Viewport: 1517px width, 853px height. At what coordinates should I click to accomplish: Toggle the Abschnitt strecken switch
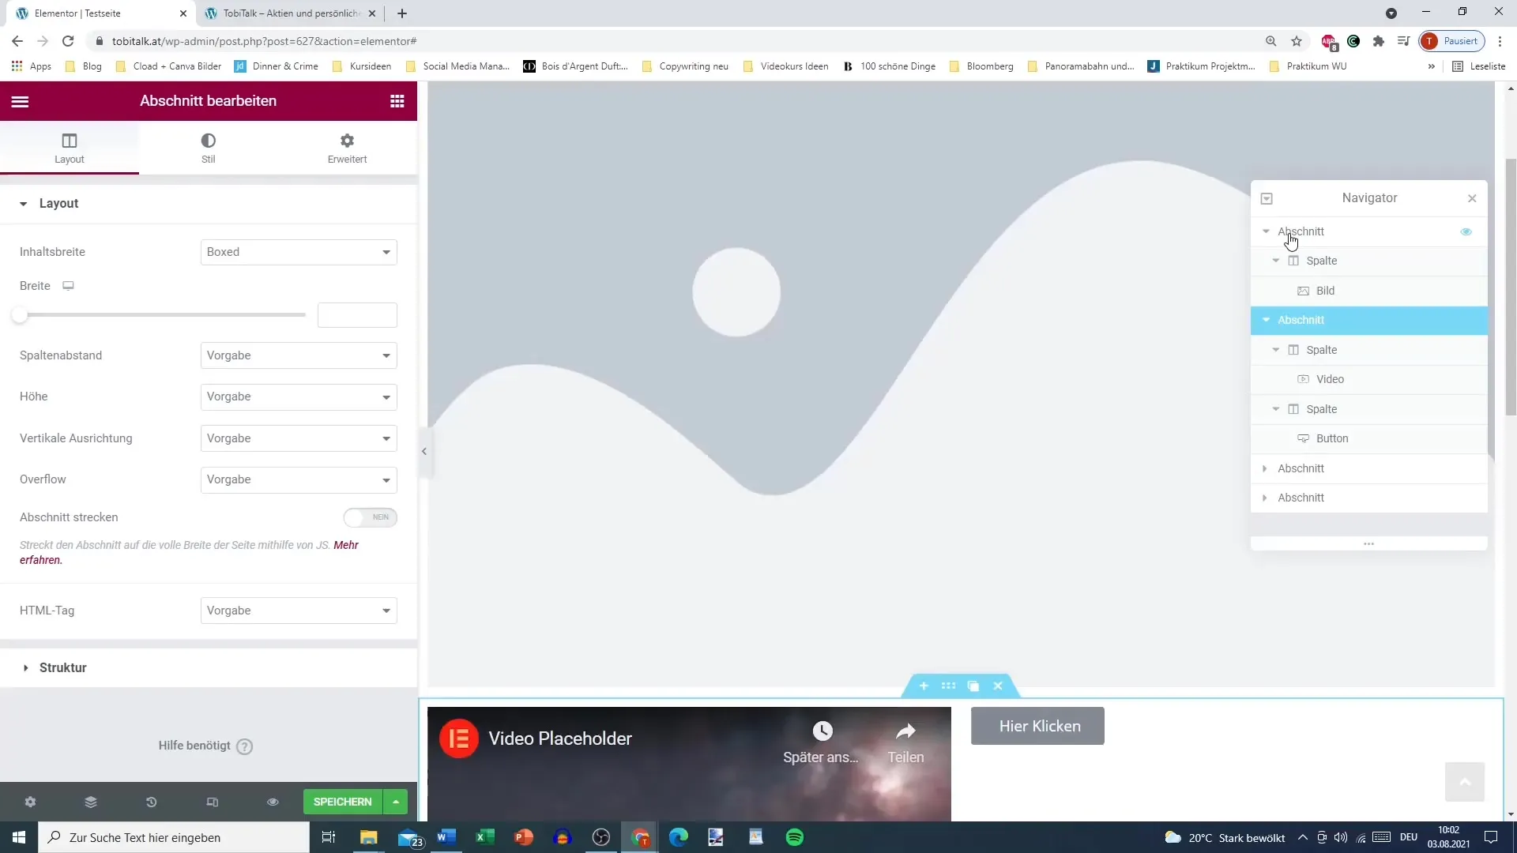(370, 517)
